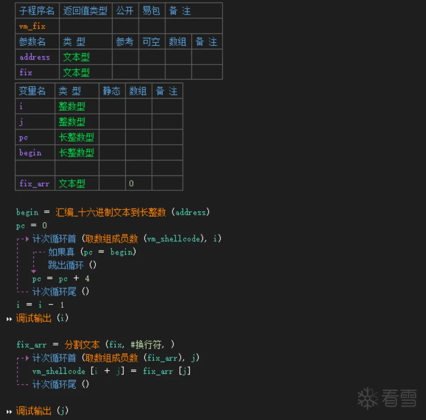Viewport: 426px width, 420px height.
Task: Click the 如果真 (pc = begin) line
Action: (x=92, y=252)
